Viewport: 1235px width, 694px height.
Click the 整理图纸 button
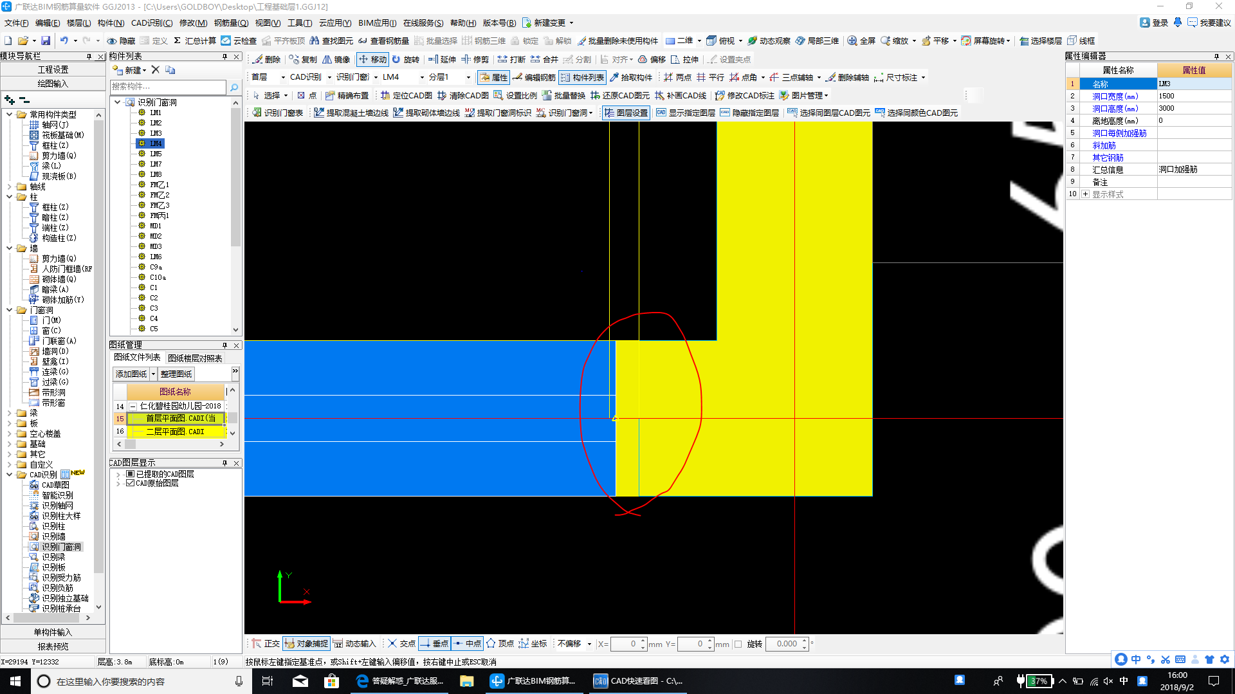click(176, 374)
